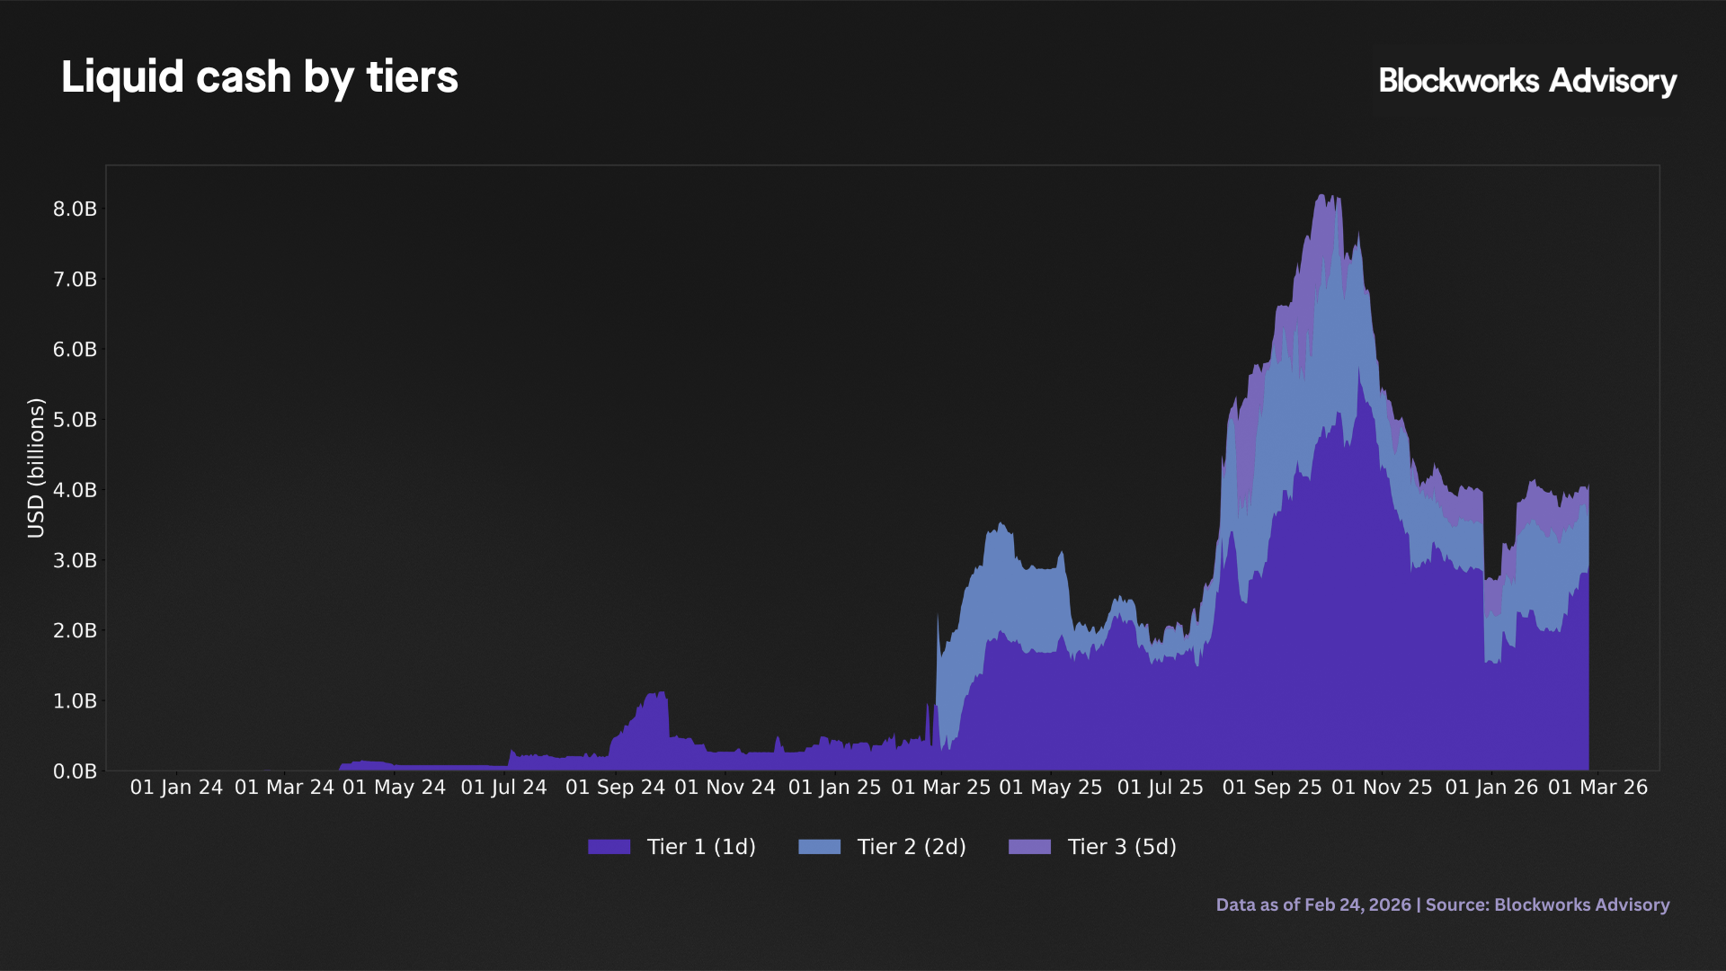Click the 01 Sep 24 x-axis label
This screenshot has height=971, width=1726.
(615, 788)
